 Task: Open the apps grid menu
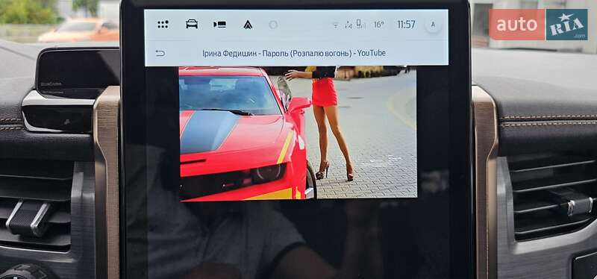point(163,25)
